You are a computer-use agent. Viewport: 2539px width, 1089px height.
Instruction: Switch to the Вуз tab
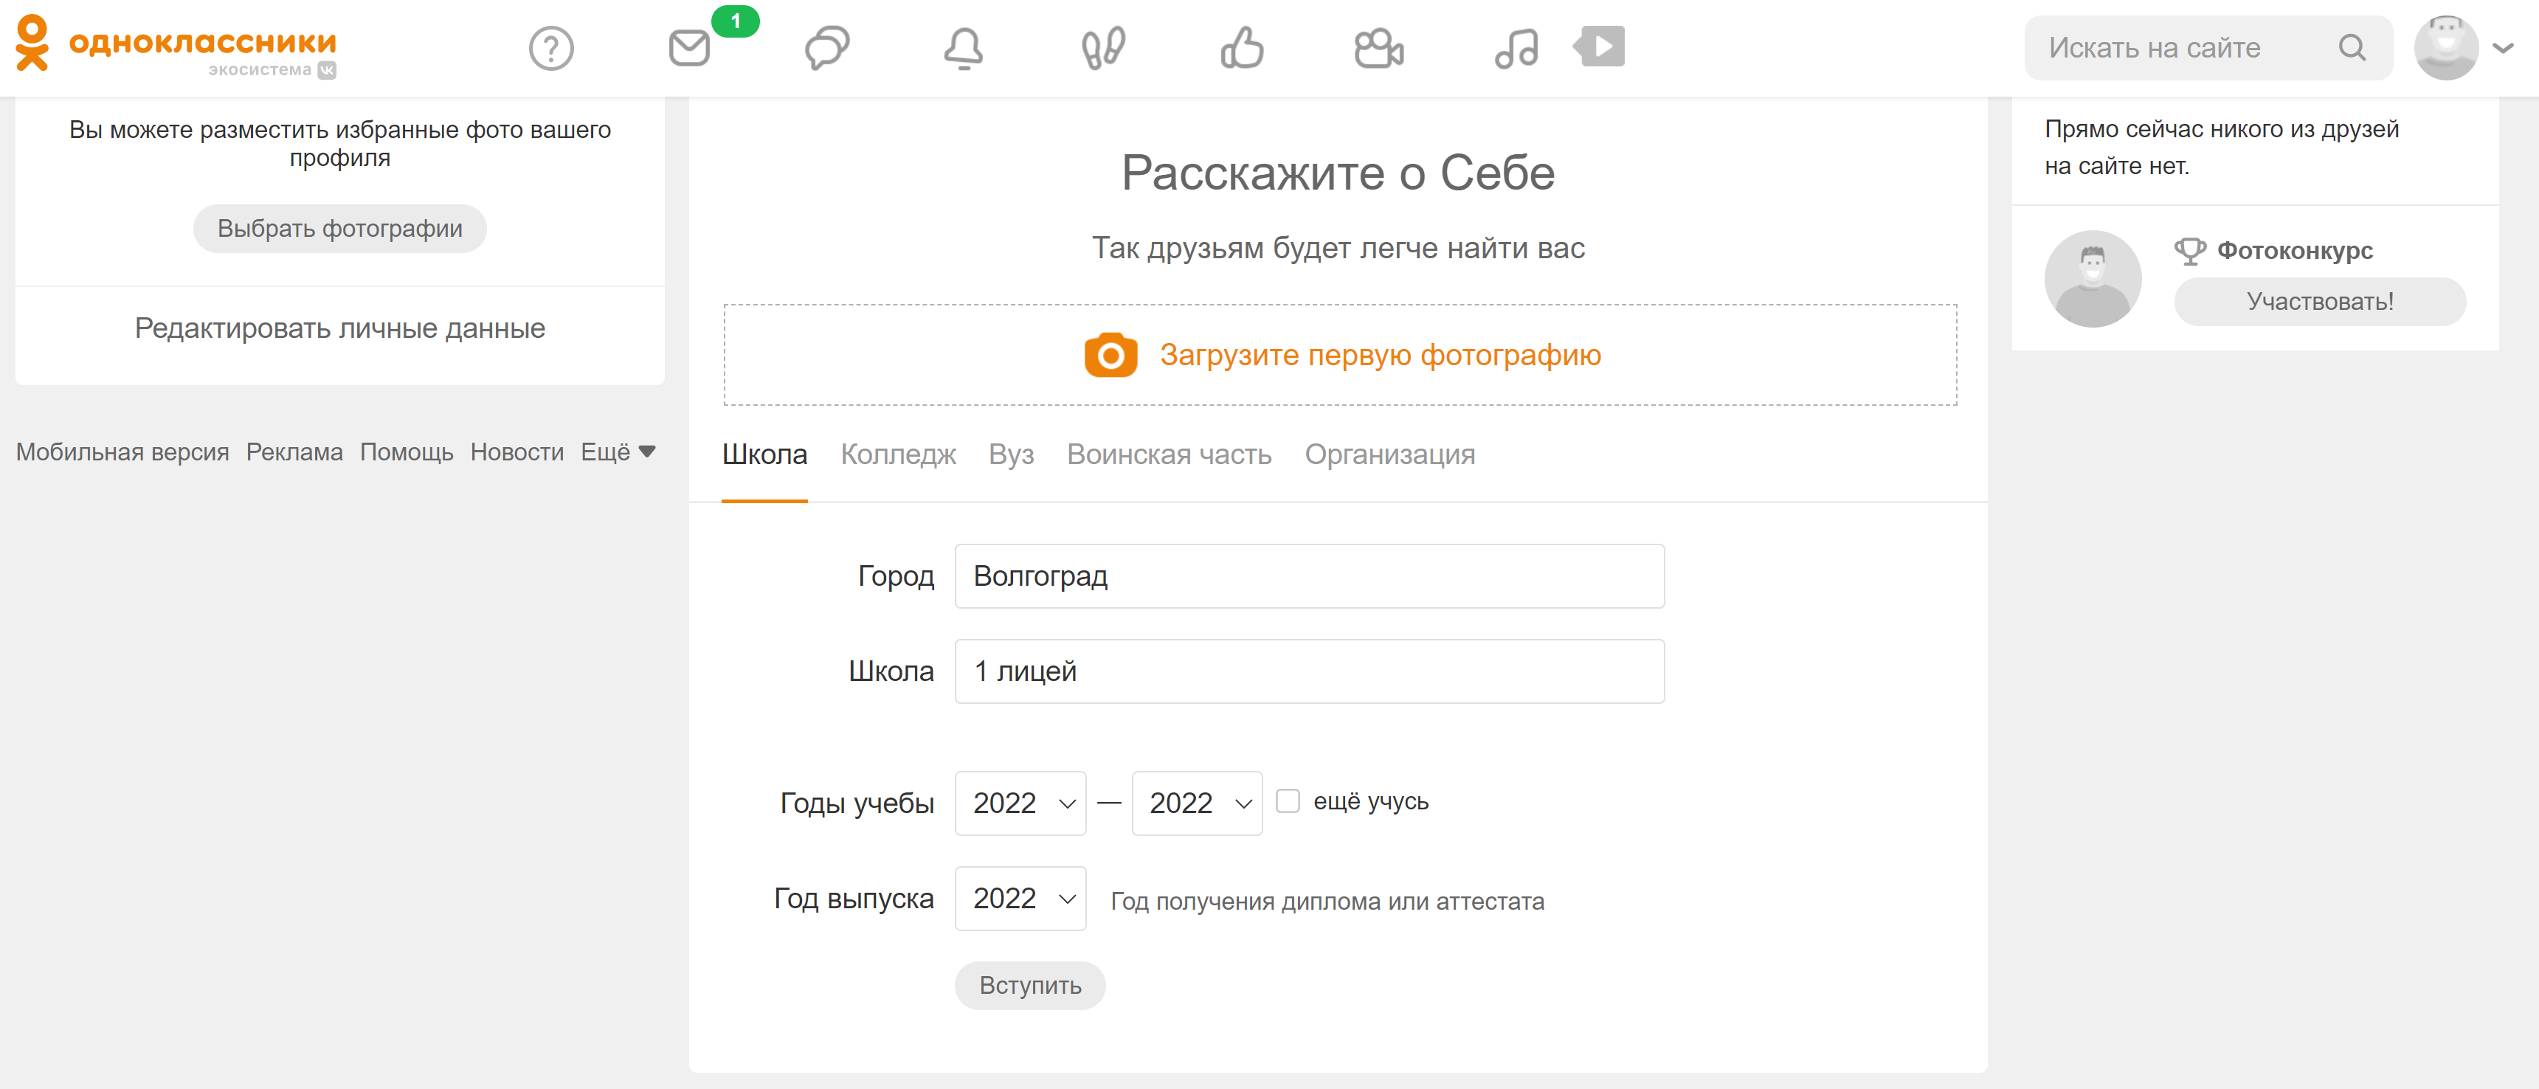coord(1012,454)
